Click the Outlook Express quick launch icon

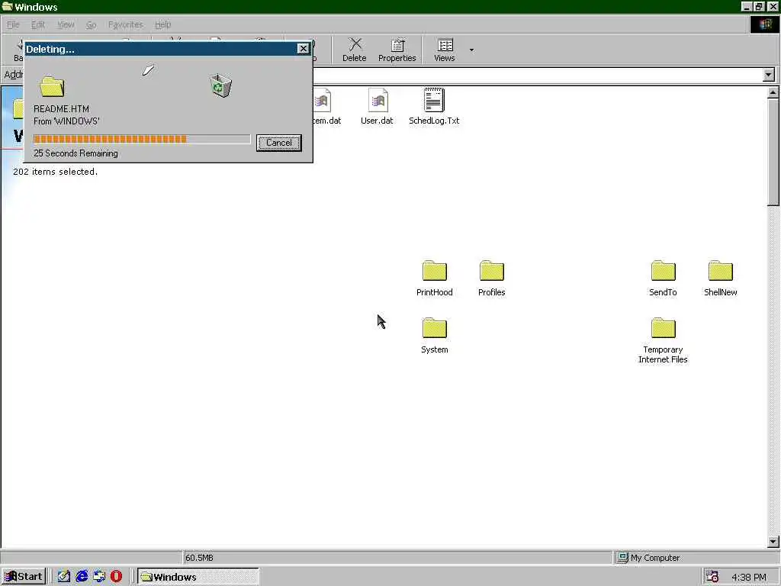pos(99,577)
